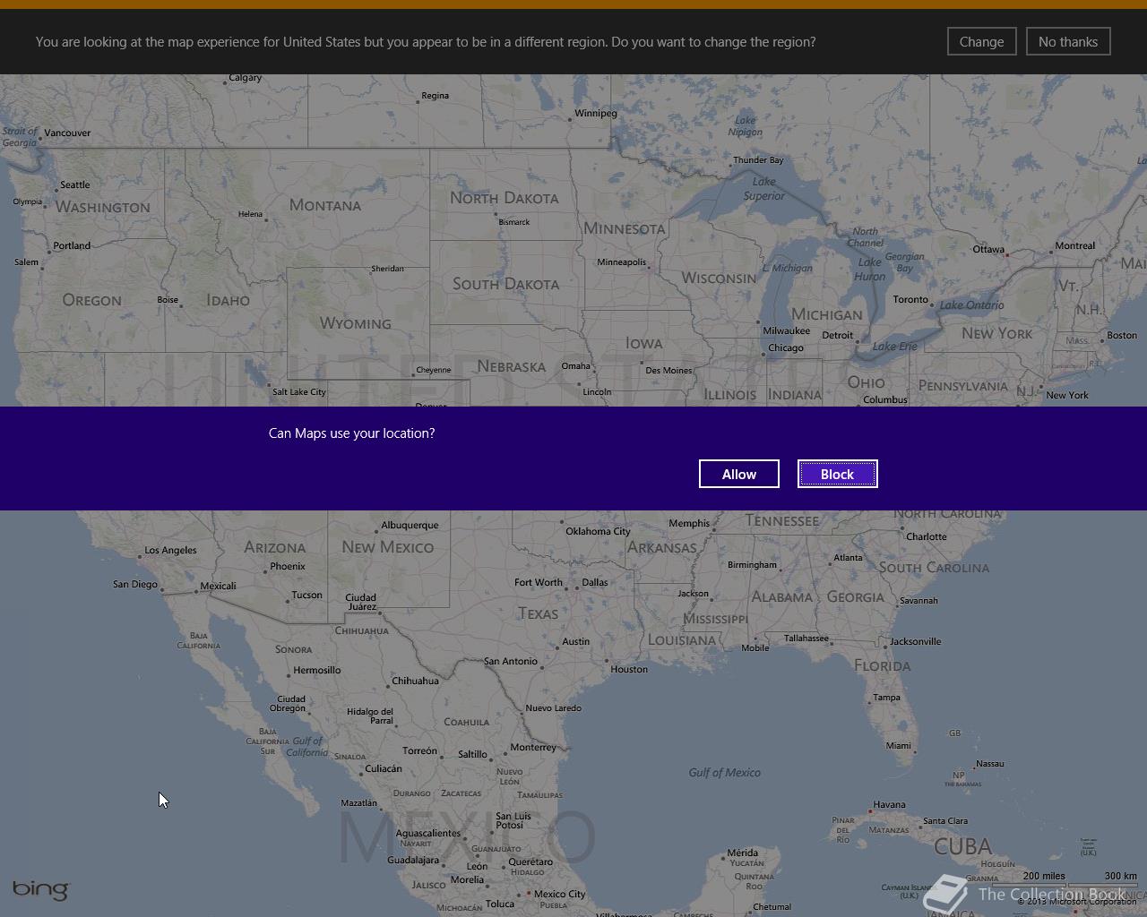Screen dimensions: 1147x917
Task: Select Guadalajara on the map
Action: point(413,860)
